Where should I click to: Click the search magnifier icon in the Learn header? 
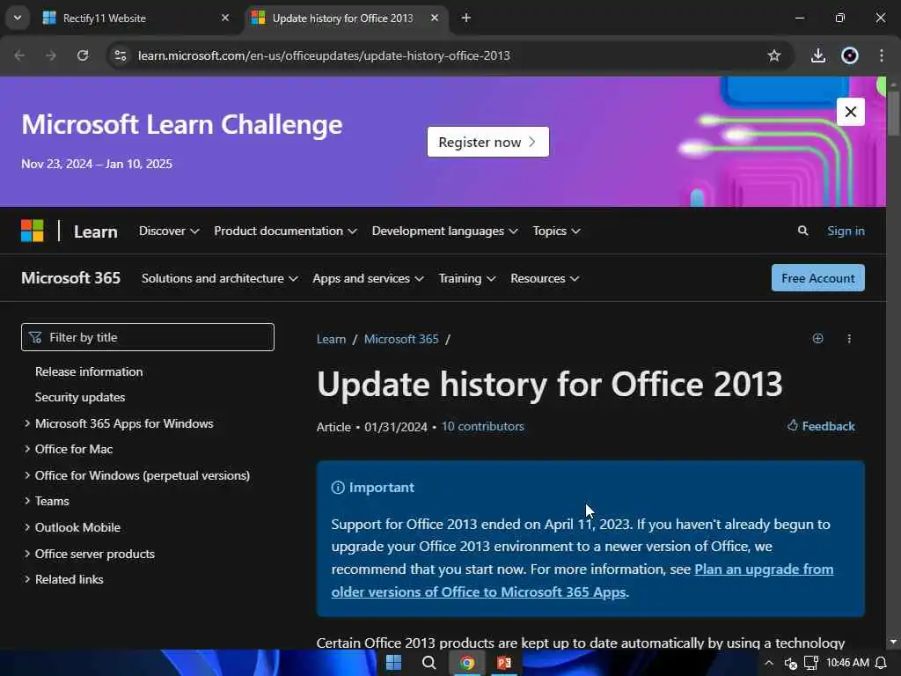pyautogui.click(x=802, y=231)
